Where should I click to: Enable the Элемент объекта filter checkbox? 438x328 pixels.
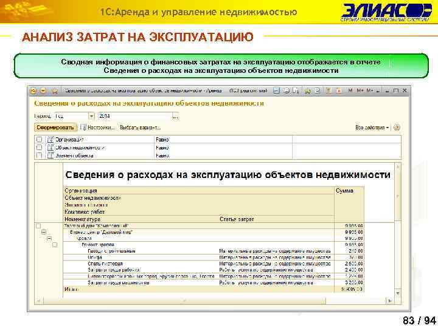[39, 155]
